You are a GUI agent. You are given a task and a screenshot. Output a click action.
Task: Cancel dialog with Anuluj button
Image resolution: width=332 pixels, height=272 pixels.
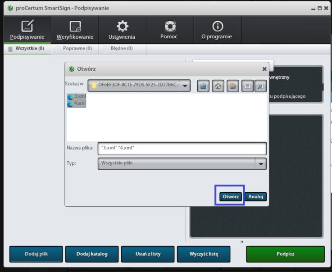[255, 197]
